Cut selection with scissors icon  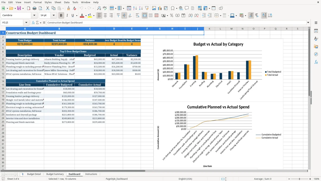point(48,8)
